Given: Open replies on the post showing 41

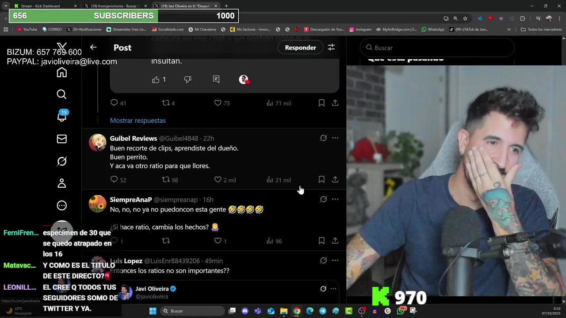Looking at the screenshot, I should point(118,103).
